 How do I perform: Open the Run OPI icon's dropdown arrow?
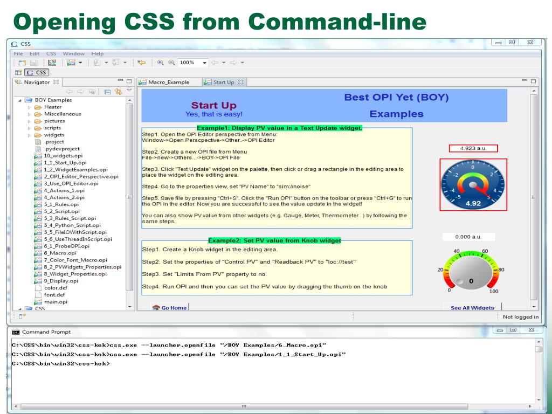pos(80,63)
